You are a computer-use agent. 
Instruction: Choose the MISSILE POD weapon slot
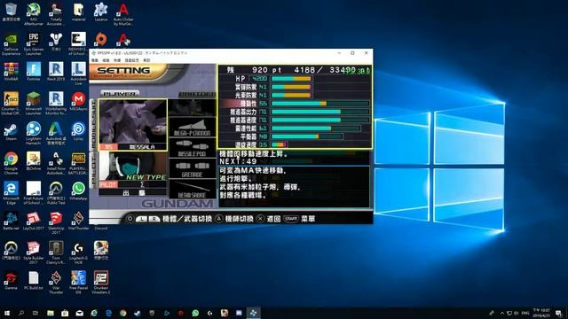[x=192, y=148]
